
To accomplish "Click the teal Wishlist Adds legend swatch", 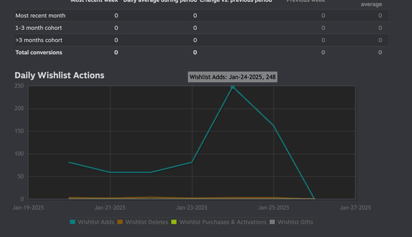I will [73, 222].
